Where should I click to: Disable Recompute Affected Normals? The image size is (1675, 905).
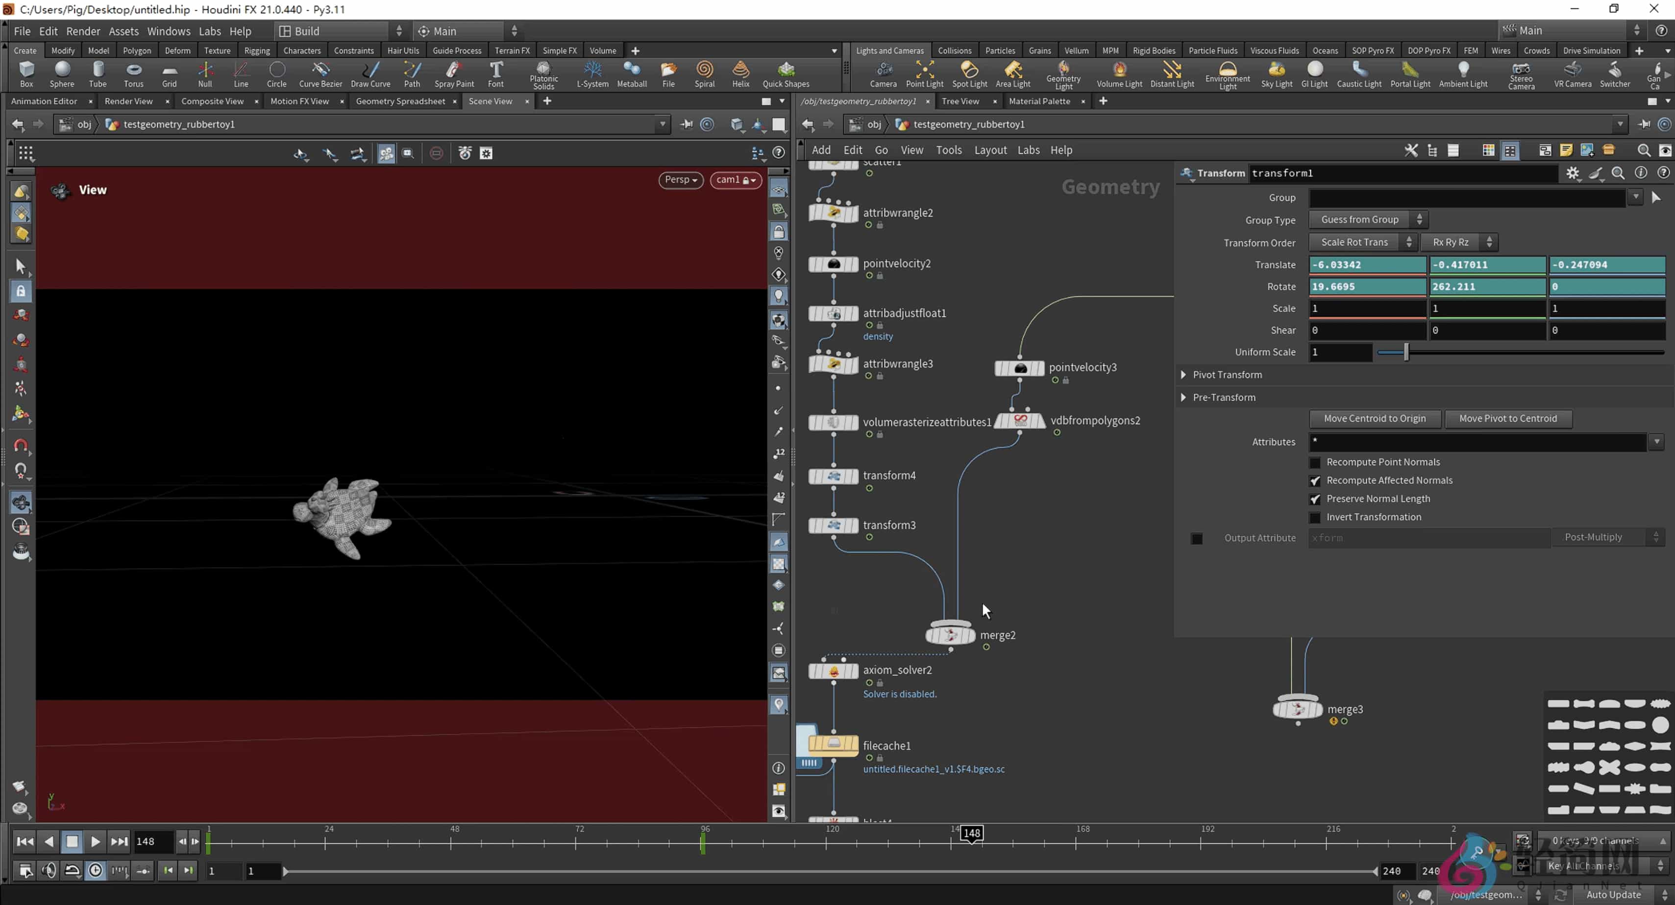click(x=1315, y=480)
